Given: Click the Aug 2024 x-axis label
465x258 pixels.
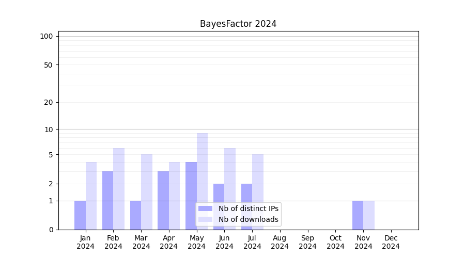Looking at the screenshot, I should pyautogui.click(x=280, y=242).
